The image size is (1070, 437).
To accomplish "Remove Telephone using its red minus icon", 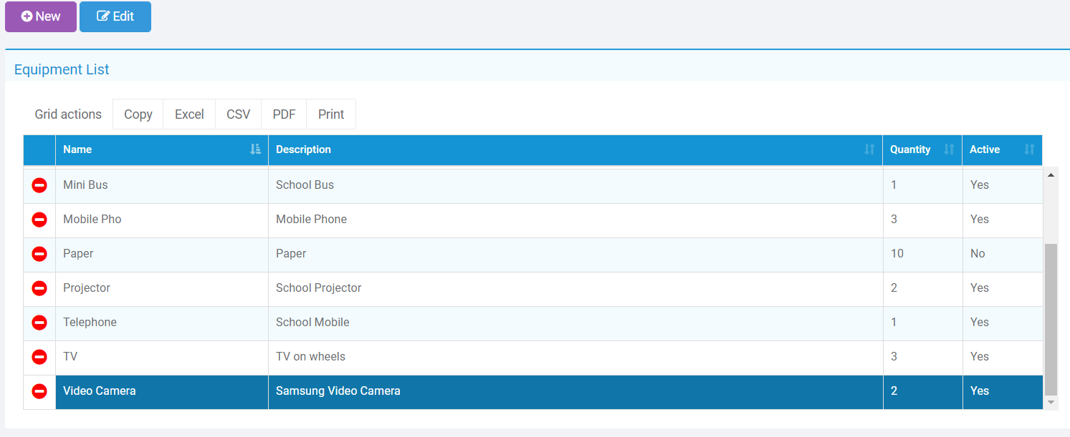I will pyautogui.click(x=39, y=323).
